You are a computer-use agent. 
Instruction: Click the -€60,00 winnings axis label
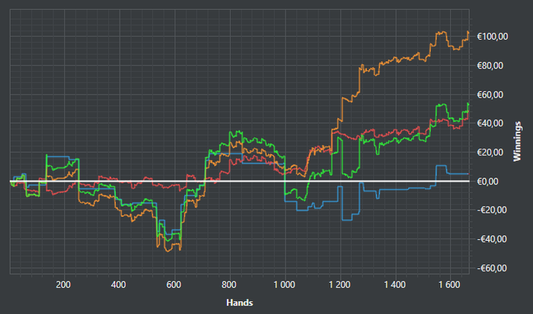point(490,268)
